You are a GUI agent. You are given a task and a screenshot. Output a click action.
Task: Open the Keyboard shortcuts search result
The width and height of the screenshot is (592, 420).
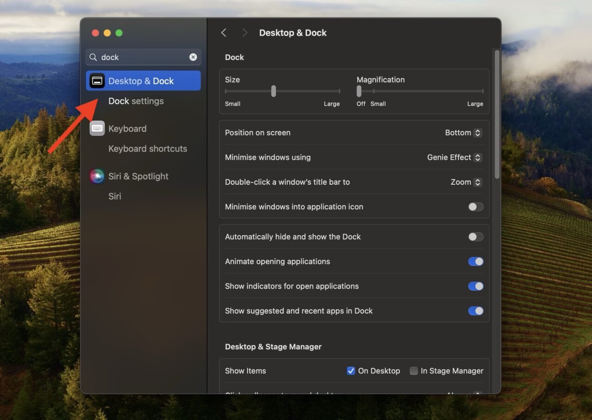pyautogui.click(x=148, y=149)
